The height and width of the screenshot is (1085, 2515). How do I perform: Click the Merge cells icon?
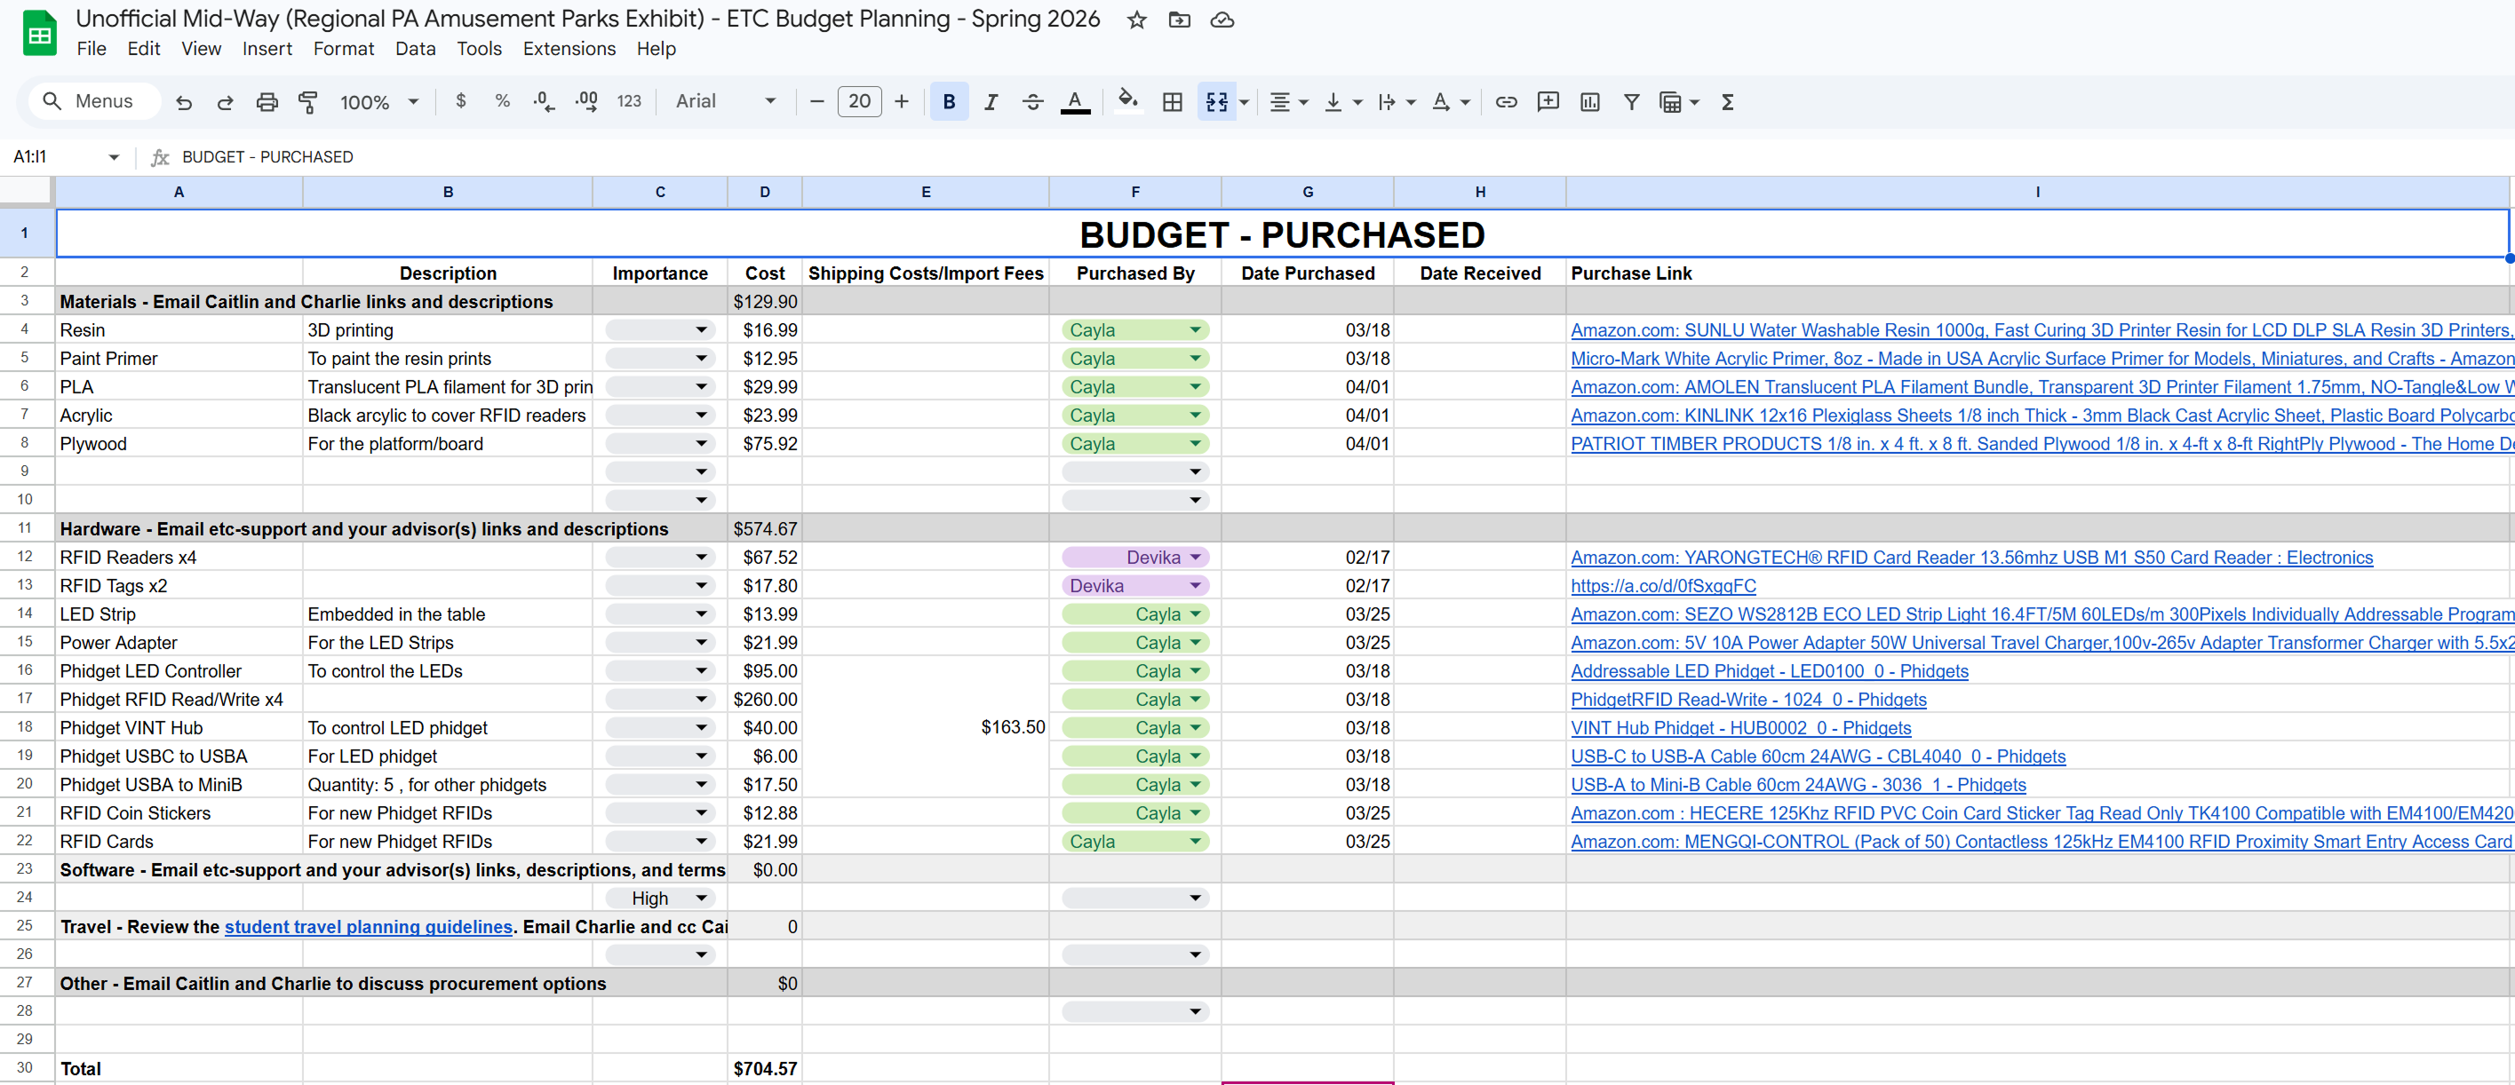pyautogui.click(x=1215, y=101)
